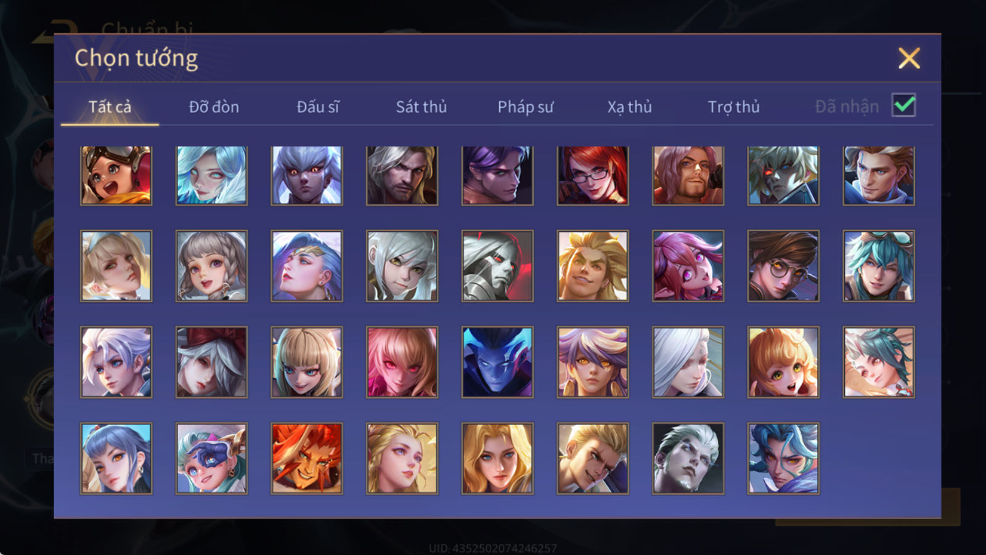The height and width of the screenshot is (555, 986).
Task: Go to the Trợ thủ tab
Action: [733, 107]
